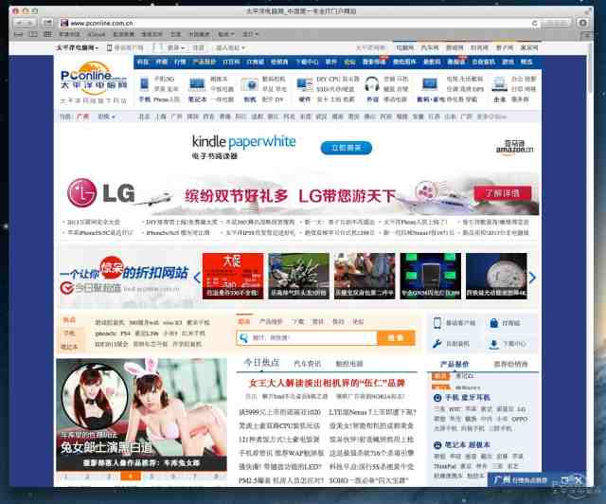
Task: Click Safari's forward arrow button
Action: click(31, 23)
